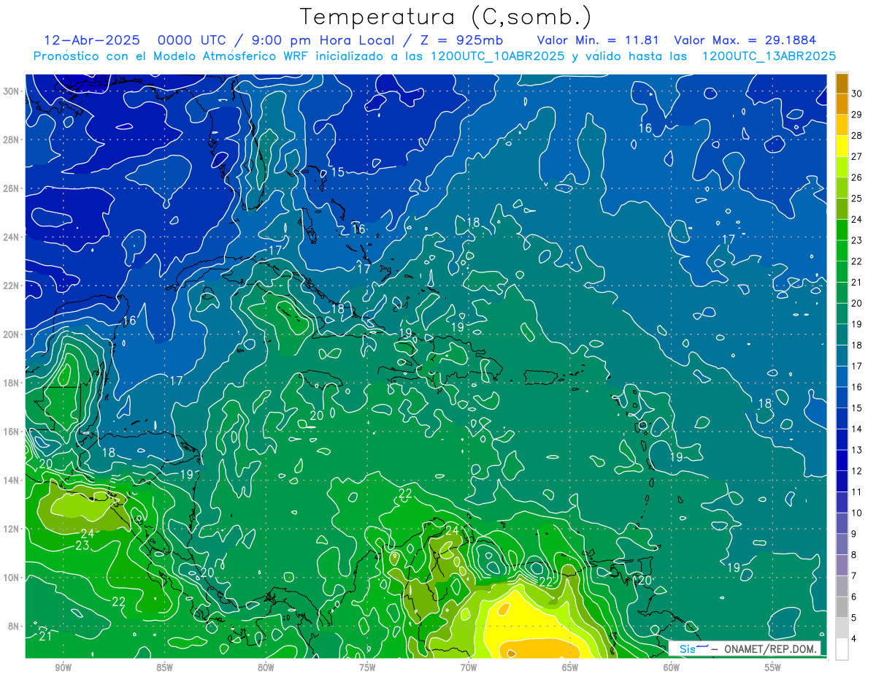
Task: Click the orange swatch between 29 and 30
Action: [842, 104]
